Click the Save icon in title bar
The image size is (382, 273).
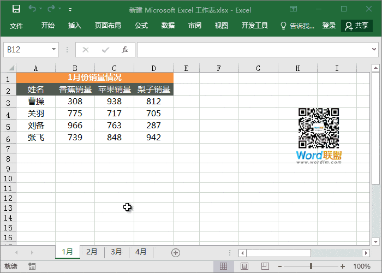tap(16, 9)
